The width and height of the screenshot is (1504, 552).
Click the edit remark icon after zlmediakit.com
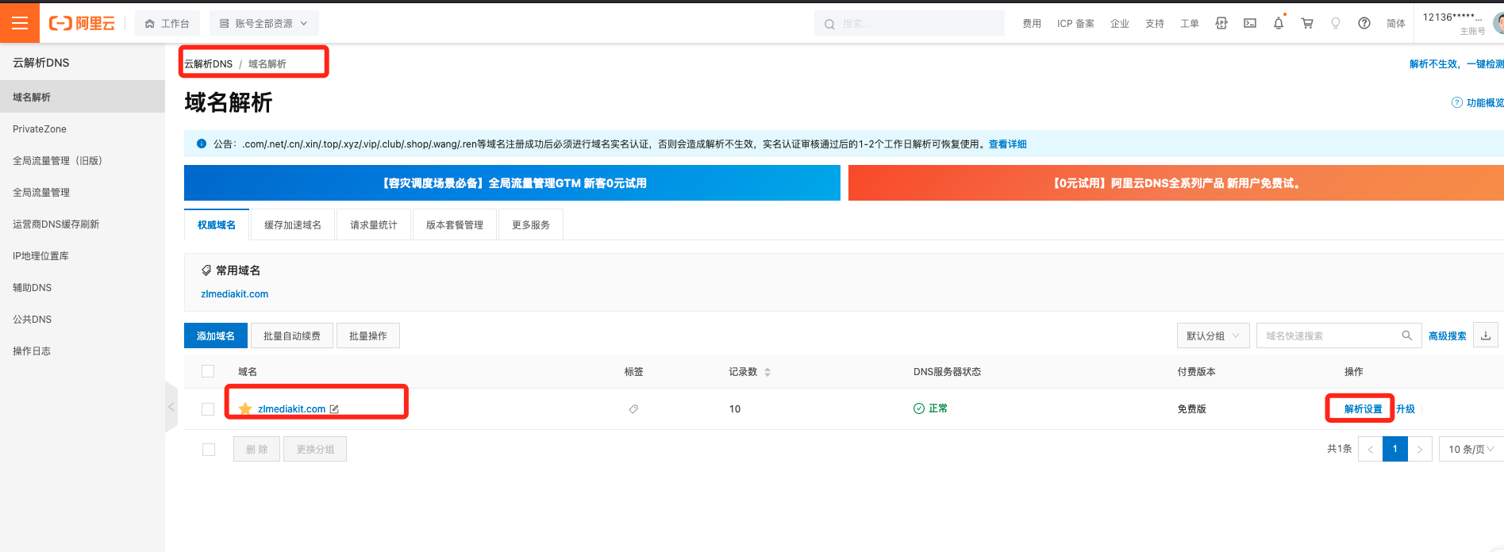(x=334, y=409)
